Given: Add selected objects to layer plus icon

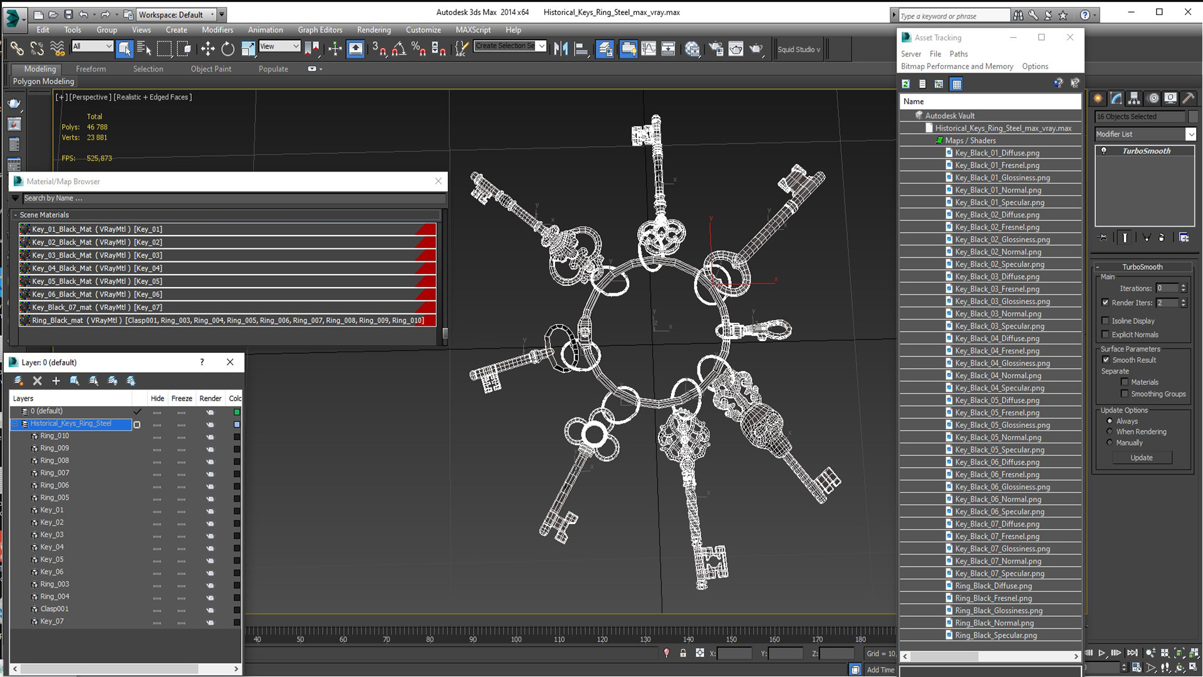Looking at the screenshot, I should (56, 380).
